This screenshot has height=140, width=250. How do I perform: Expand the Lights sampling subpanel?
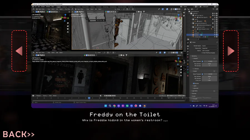(194, 86)
